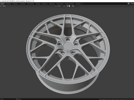Click the snap increment grid icon
134x100 pixels.
(70, 6)
